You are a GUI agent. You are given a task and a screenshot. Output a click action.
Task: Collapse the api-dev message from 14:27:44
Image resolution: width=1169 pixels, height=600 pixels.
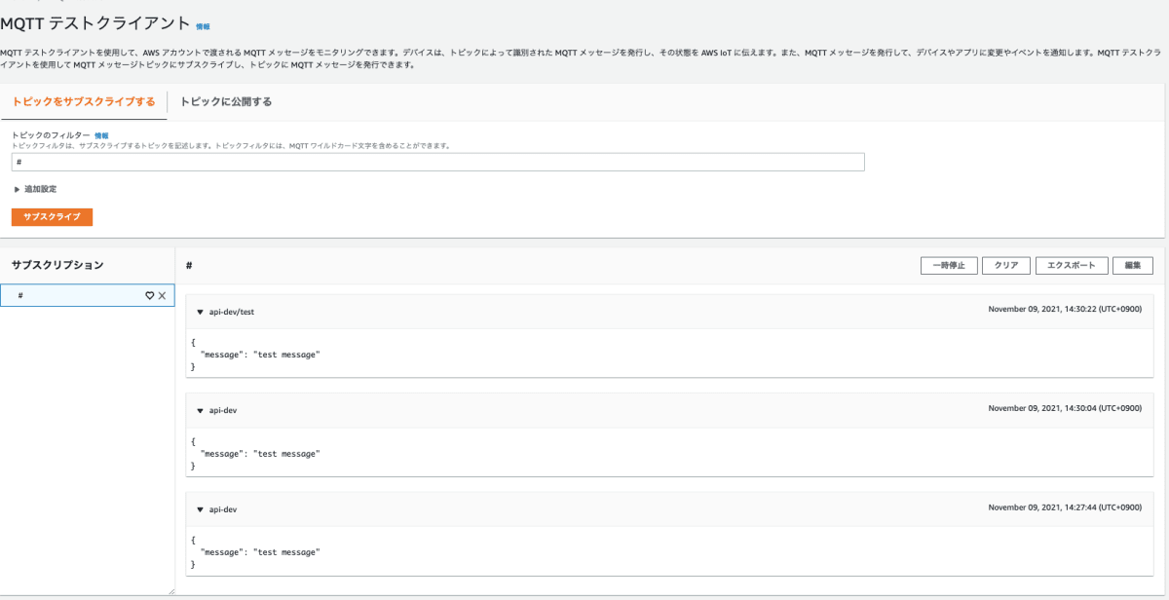pyautogui.click(x=200, y=508)
